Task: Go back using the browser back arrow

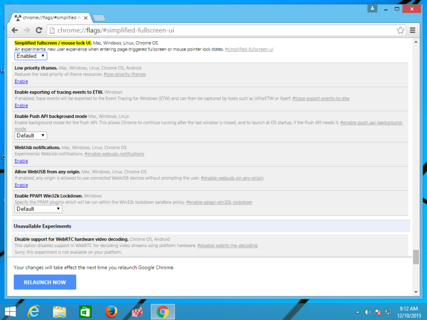Action: coord(14,30)
